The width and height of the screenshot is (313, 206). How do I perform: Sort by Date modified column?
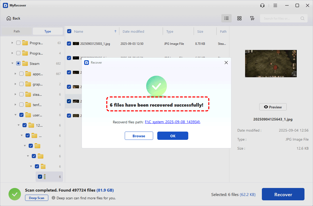click(x=133, y=31)
